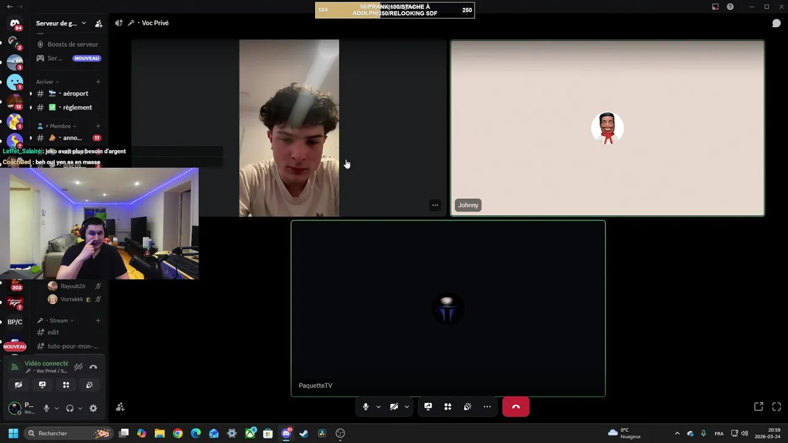
Task: Open Discord direct messages home icon
Action: pos(15,24)
